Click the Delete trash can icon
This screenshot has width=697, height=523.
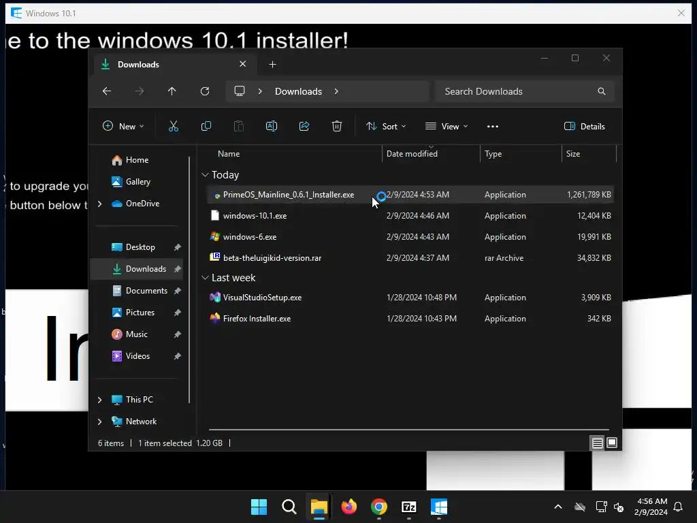[x=337, y=126]
